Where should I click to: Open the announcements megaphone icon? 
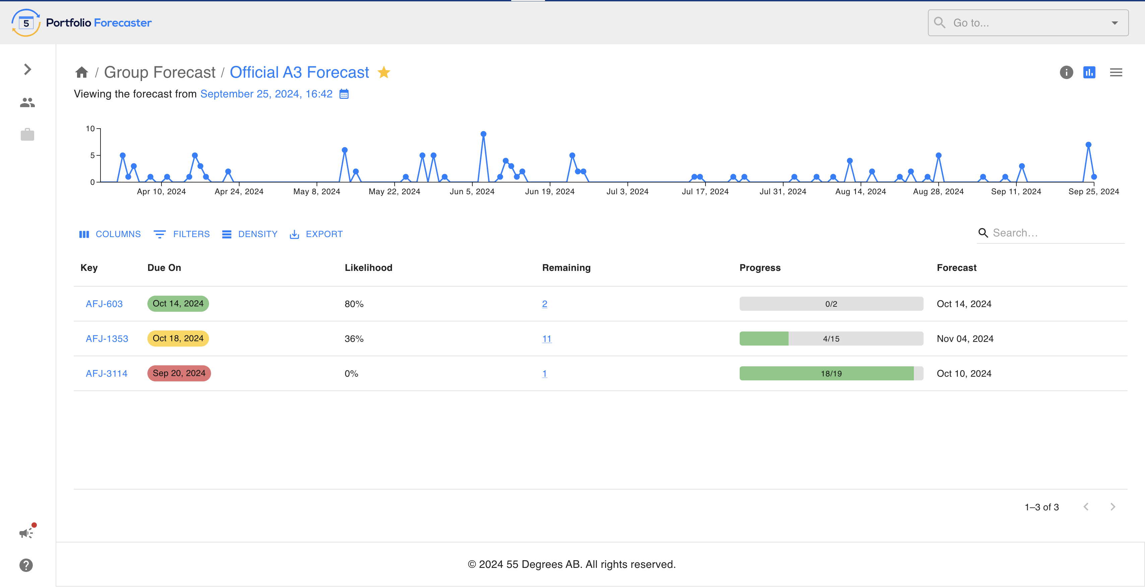[26, 533]
